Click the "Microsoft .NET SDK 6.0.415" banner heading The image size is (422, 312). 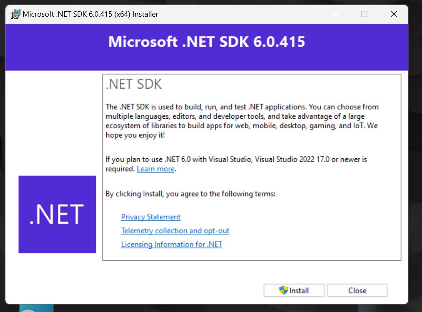(x=207, y=42)
